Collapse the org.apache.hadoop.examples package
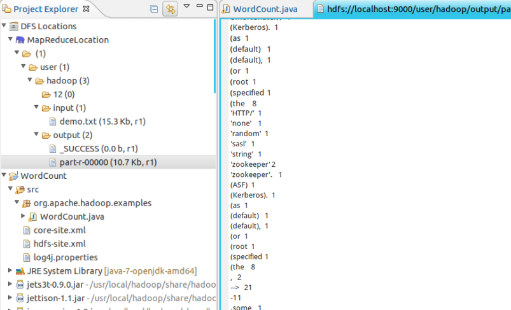This screenshot has height=310, width=511. [x=17, y=202]
